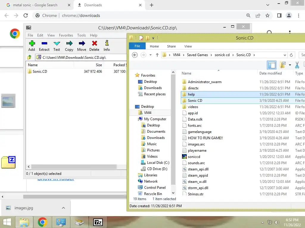Click the red Delete icon in 7-Zip
Viewport: 305px width, 228px height.
point(94,46)
